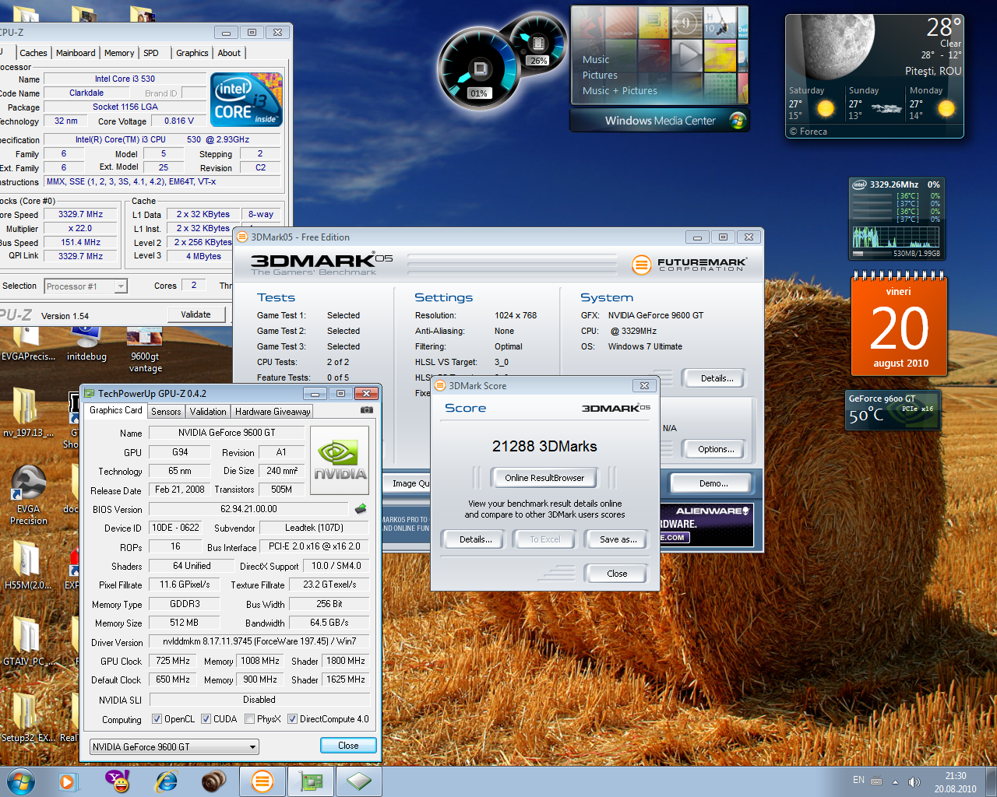Click the Music tile in Media Center gadget

coord(596,59)
